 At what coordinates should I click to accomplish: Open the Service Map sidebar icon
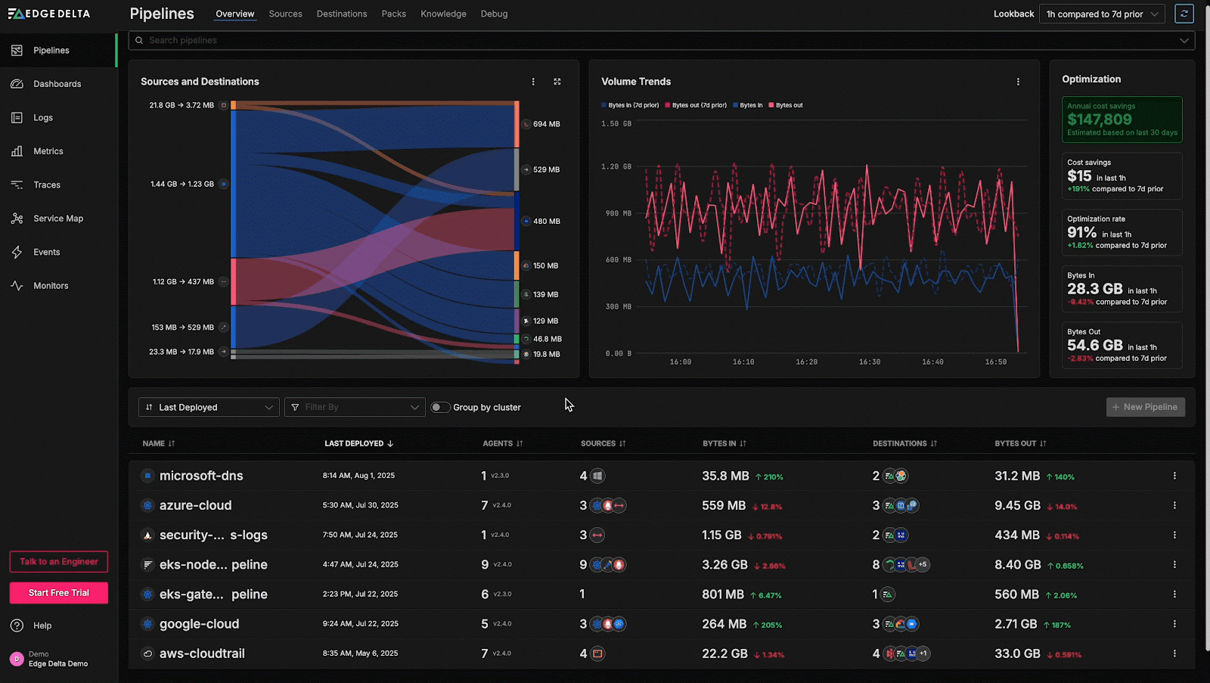click(x=17, y=219)
